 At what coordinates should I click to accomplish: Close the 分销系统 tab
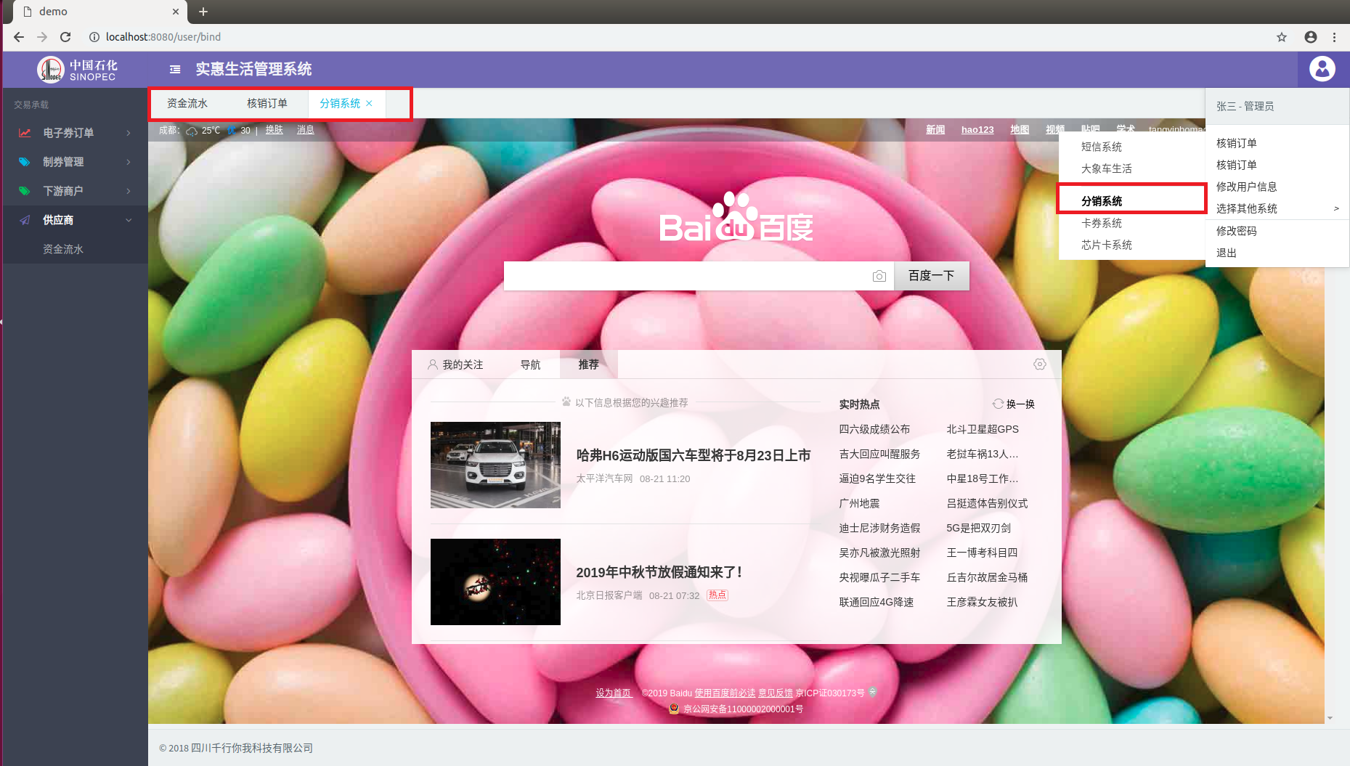pyautogui.click(x=369, y=103)
